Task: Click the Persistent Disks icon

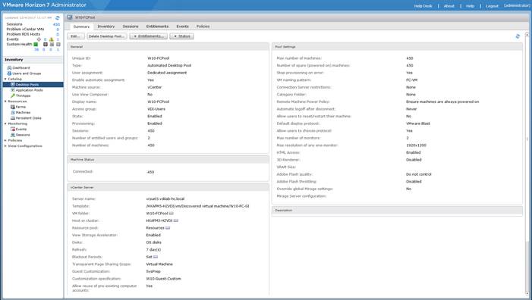Action: click(13, 118)
